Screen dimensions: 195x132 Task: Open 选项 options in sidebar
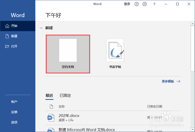point(14,122)
